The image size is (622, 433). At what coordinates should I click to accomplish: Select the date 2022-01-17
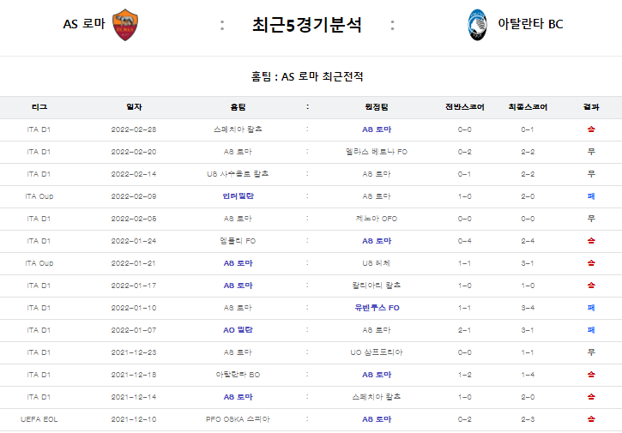point(134,286)
